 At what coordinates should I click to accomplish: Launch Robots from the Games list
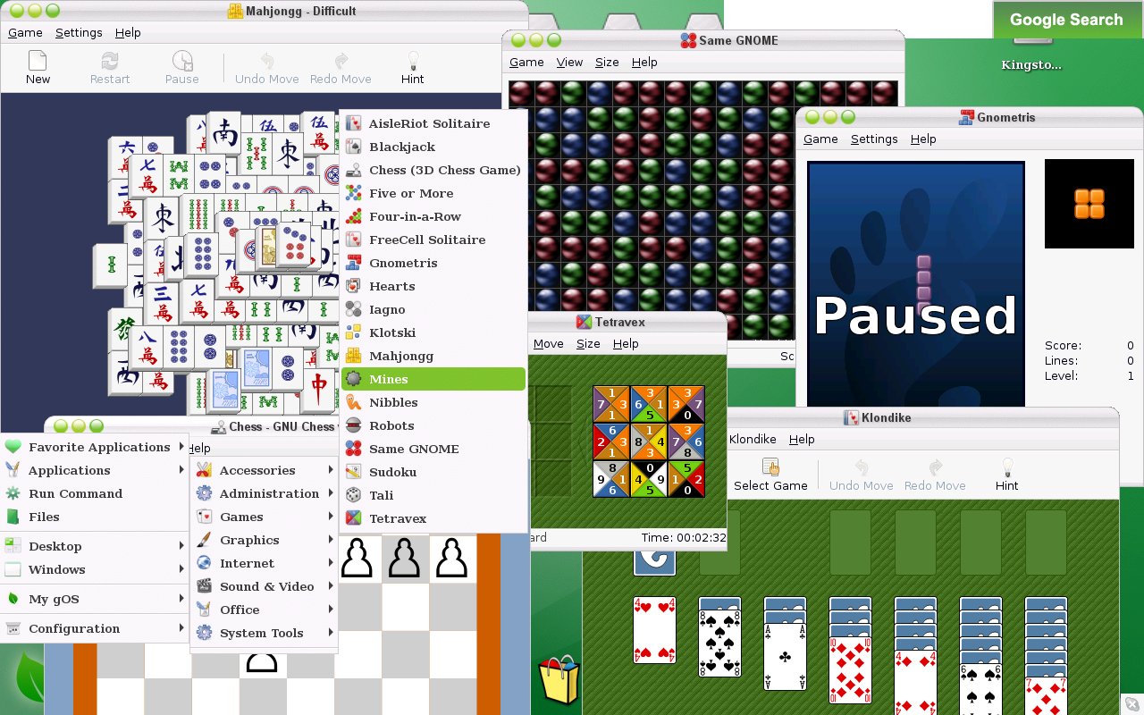(x=434, y=425)
